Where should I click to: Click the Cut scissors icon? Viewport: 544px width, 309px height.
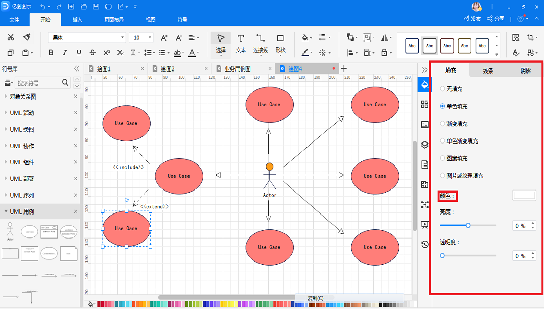[11, 37]
